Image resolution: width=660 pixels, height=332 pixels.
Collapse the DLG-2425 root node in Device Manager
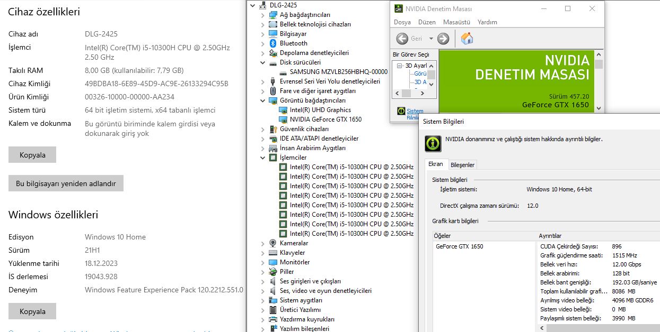point(252,5)
